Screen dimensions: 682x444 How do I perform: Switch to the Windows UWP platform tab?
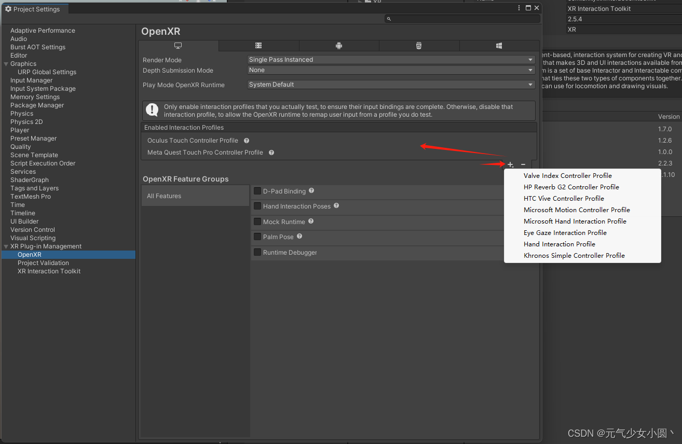499,46
